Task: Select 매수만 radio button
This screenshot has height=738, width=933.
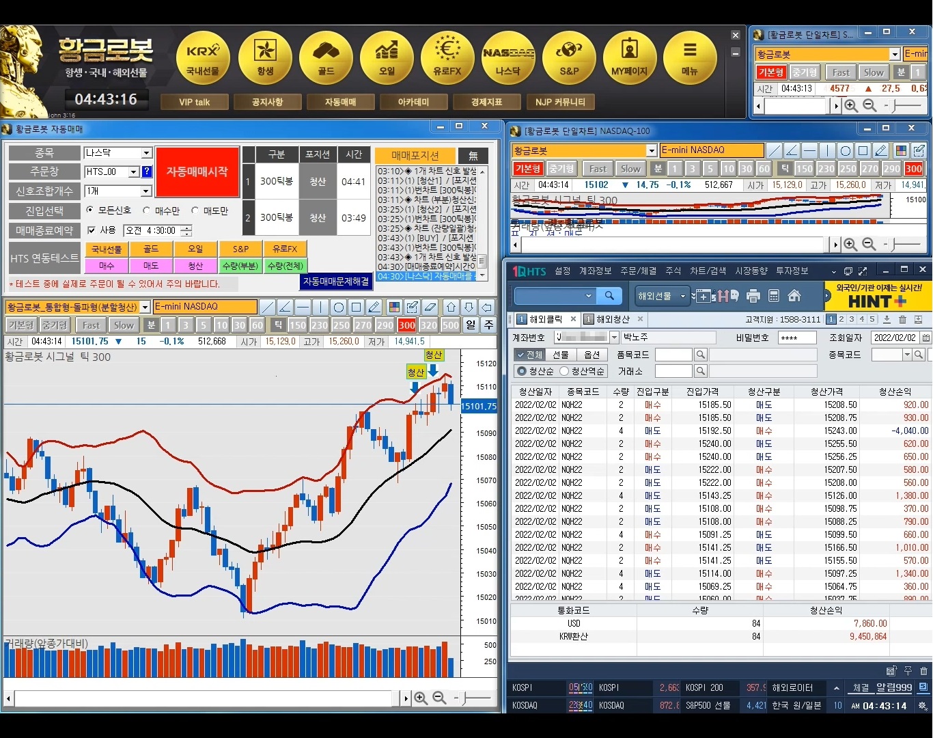Action: click(146, 210)
